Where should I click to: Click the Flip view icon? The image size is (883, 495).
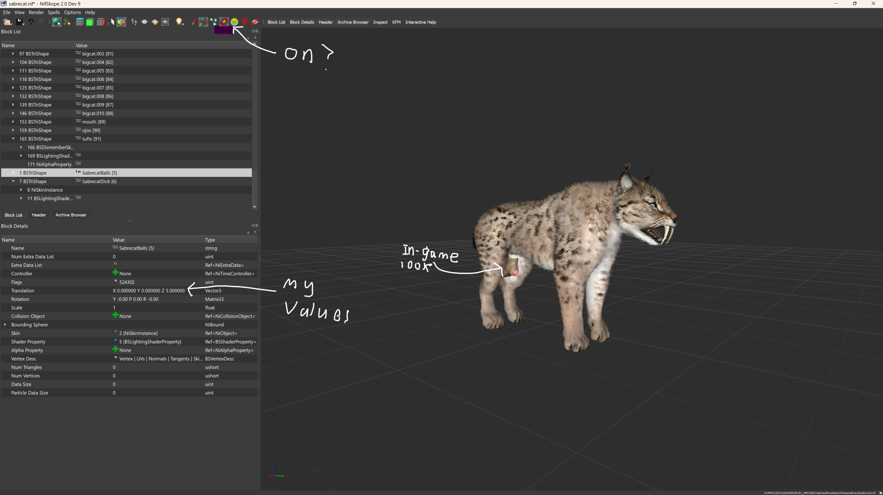[x=111, y=22]
